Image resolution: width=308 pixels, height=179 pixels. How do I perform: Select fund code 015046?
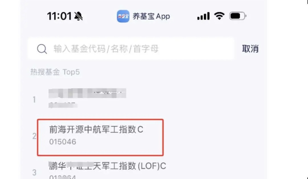tap(63, 142)
